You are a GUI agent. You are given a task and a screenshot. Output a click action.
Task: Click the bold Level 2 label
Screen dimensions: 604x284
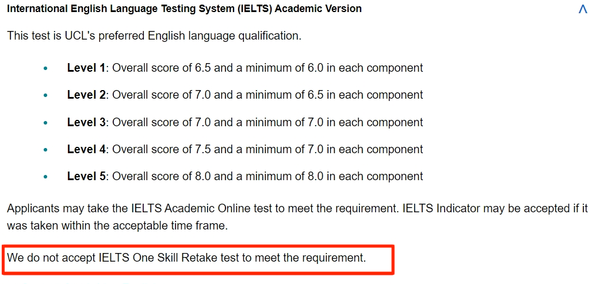coord(86,95)
